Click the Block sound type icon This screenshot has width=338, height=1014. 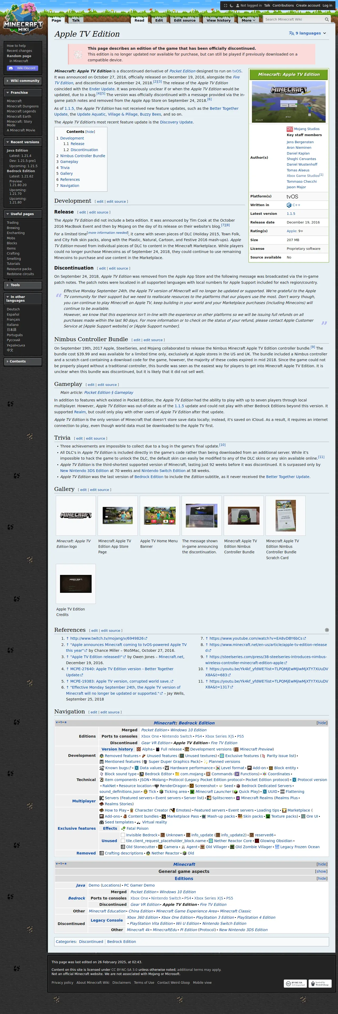(102, 774)
